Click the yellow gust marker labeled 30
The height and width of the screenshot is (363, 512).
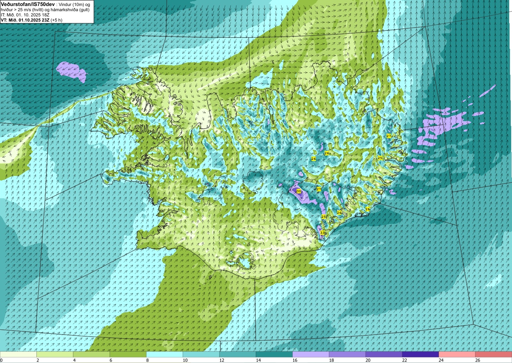click(x=299, y=191)
